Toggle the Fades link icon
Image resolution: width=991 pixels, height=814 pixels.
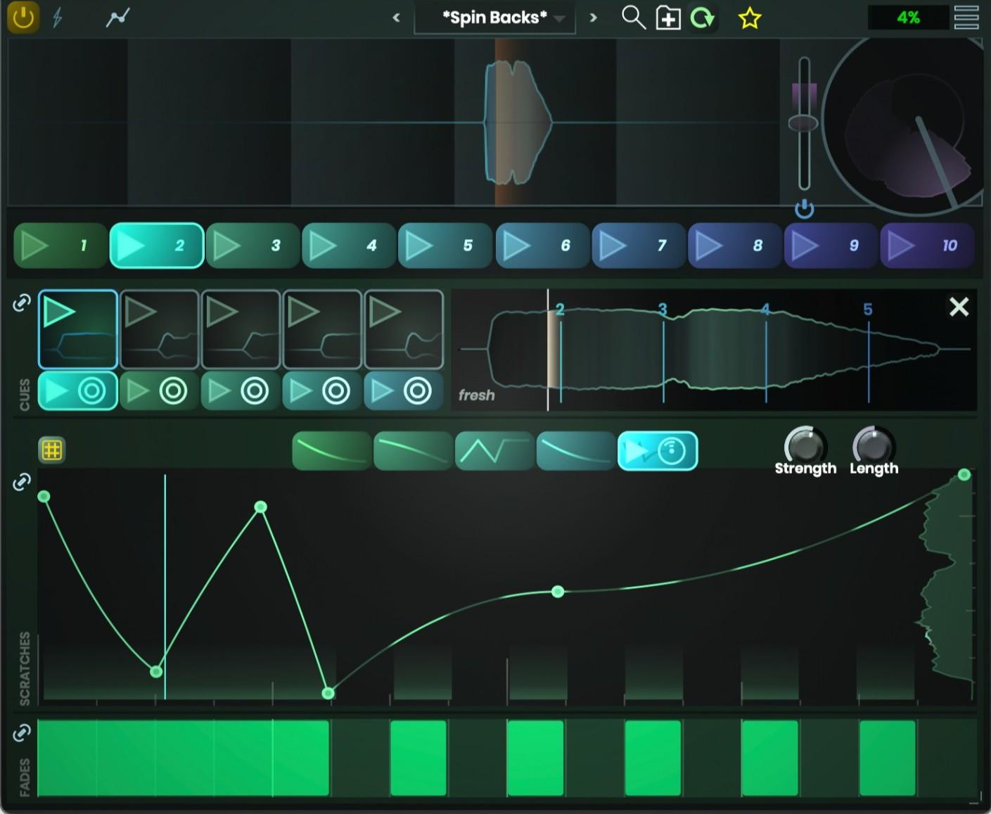click(22, 733)
